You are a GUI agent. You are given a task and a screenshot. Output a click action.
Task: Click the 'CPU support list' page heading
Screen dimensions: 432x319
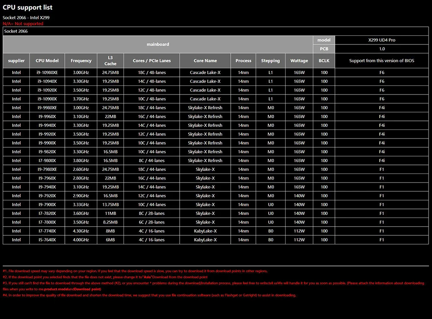point(28,7)
